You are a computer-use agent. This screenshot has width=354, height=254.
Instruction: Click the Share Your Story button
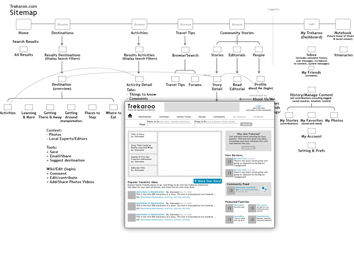(208, 181)
